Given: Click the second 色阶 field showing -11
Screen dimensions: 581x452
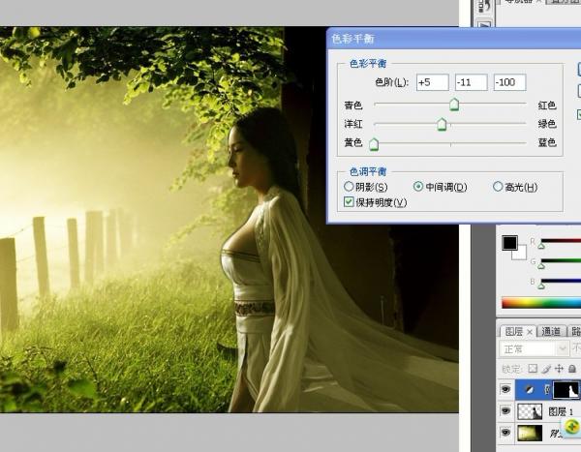Looking at the screenshot, I should 470,82.
